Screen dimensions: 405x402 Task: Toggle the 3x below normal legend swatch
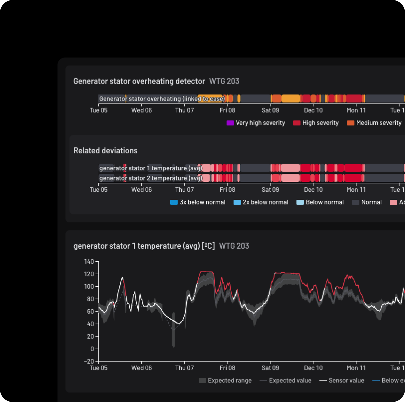174,202
